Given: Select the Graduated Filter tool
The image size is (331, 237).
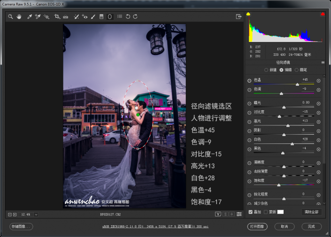Looking at the screenshot, I should click(101, 16).
